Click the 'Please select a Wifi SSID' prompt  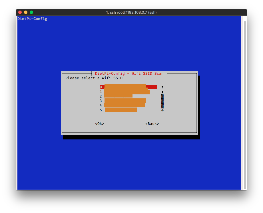click(94, 78)
